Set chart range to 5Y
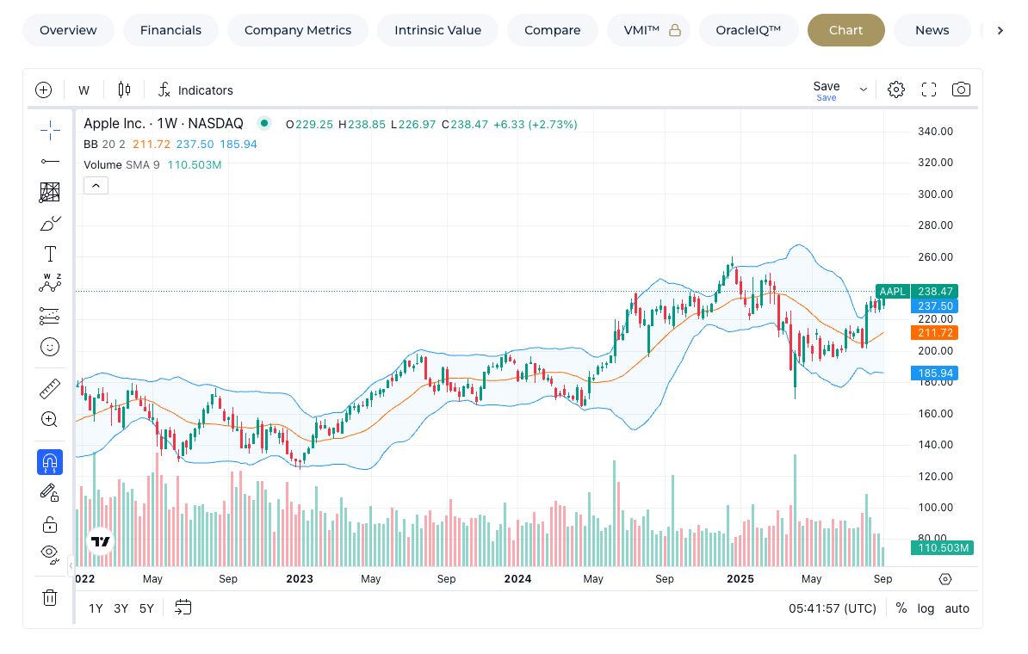The height and width of the screenshot is (654, 1028). click(146, 608)
